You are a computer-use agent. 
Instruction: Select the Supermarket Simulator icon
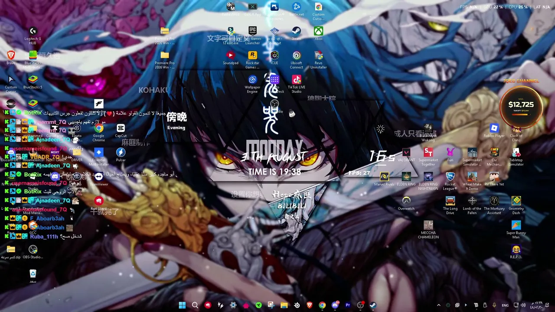472,157
